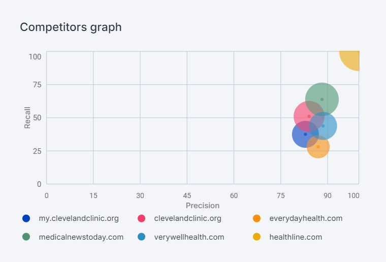Click the yellow healthline.com legend dot

click(257, 237)
